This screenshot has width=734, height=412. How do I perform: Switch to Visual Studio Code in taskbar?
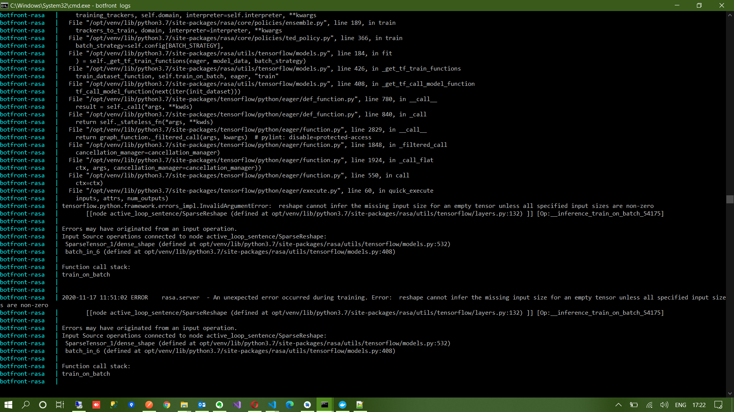click(x=272, y=405)
